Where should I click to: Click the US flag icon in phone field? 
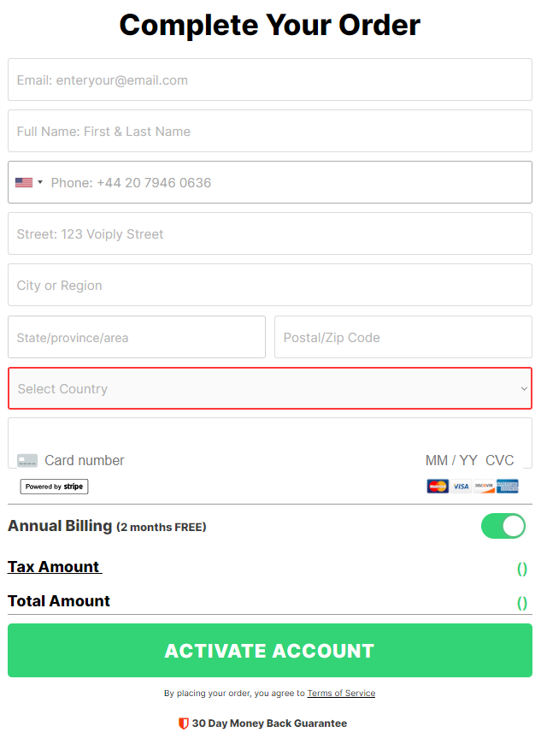(24, 183)
